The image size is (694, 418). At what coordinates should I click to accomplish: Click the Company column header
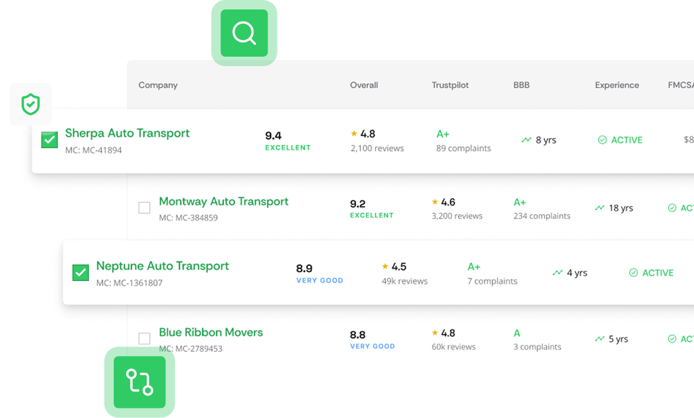click(x=158, y=85)
